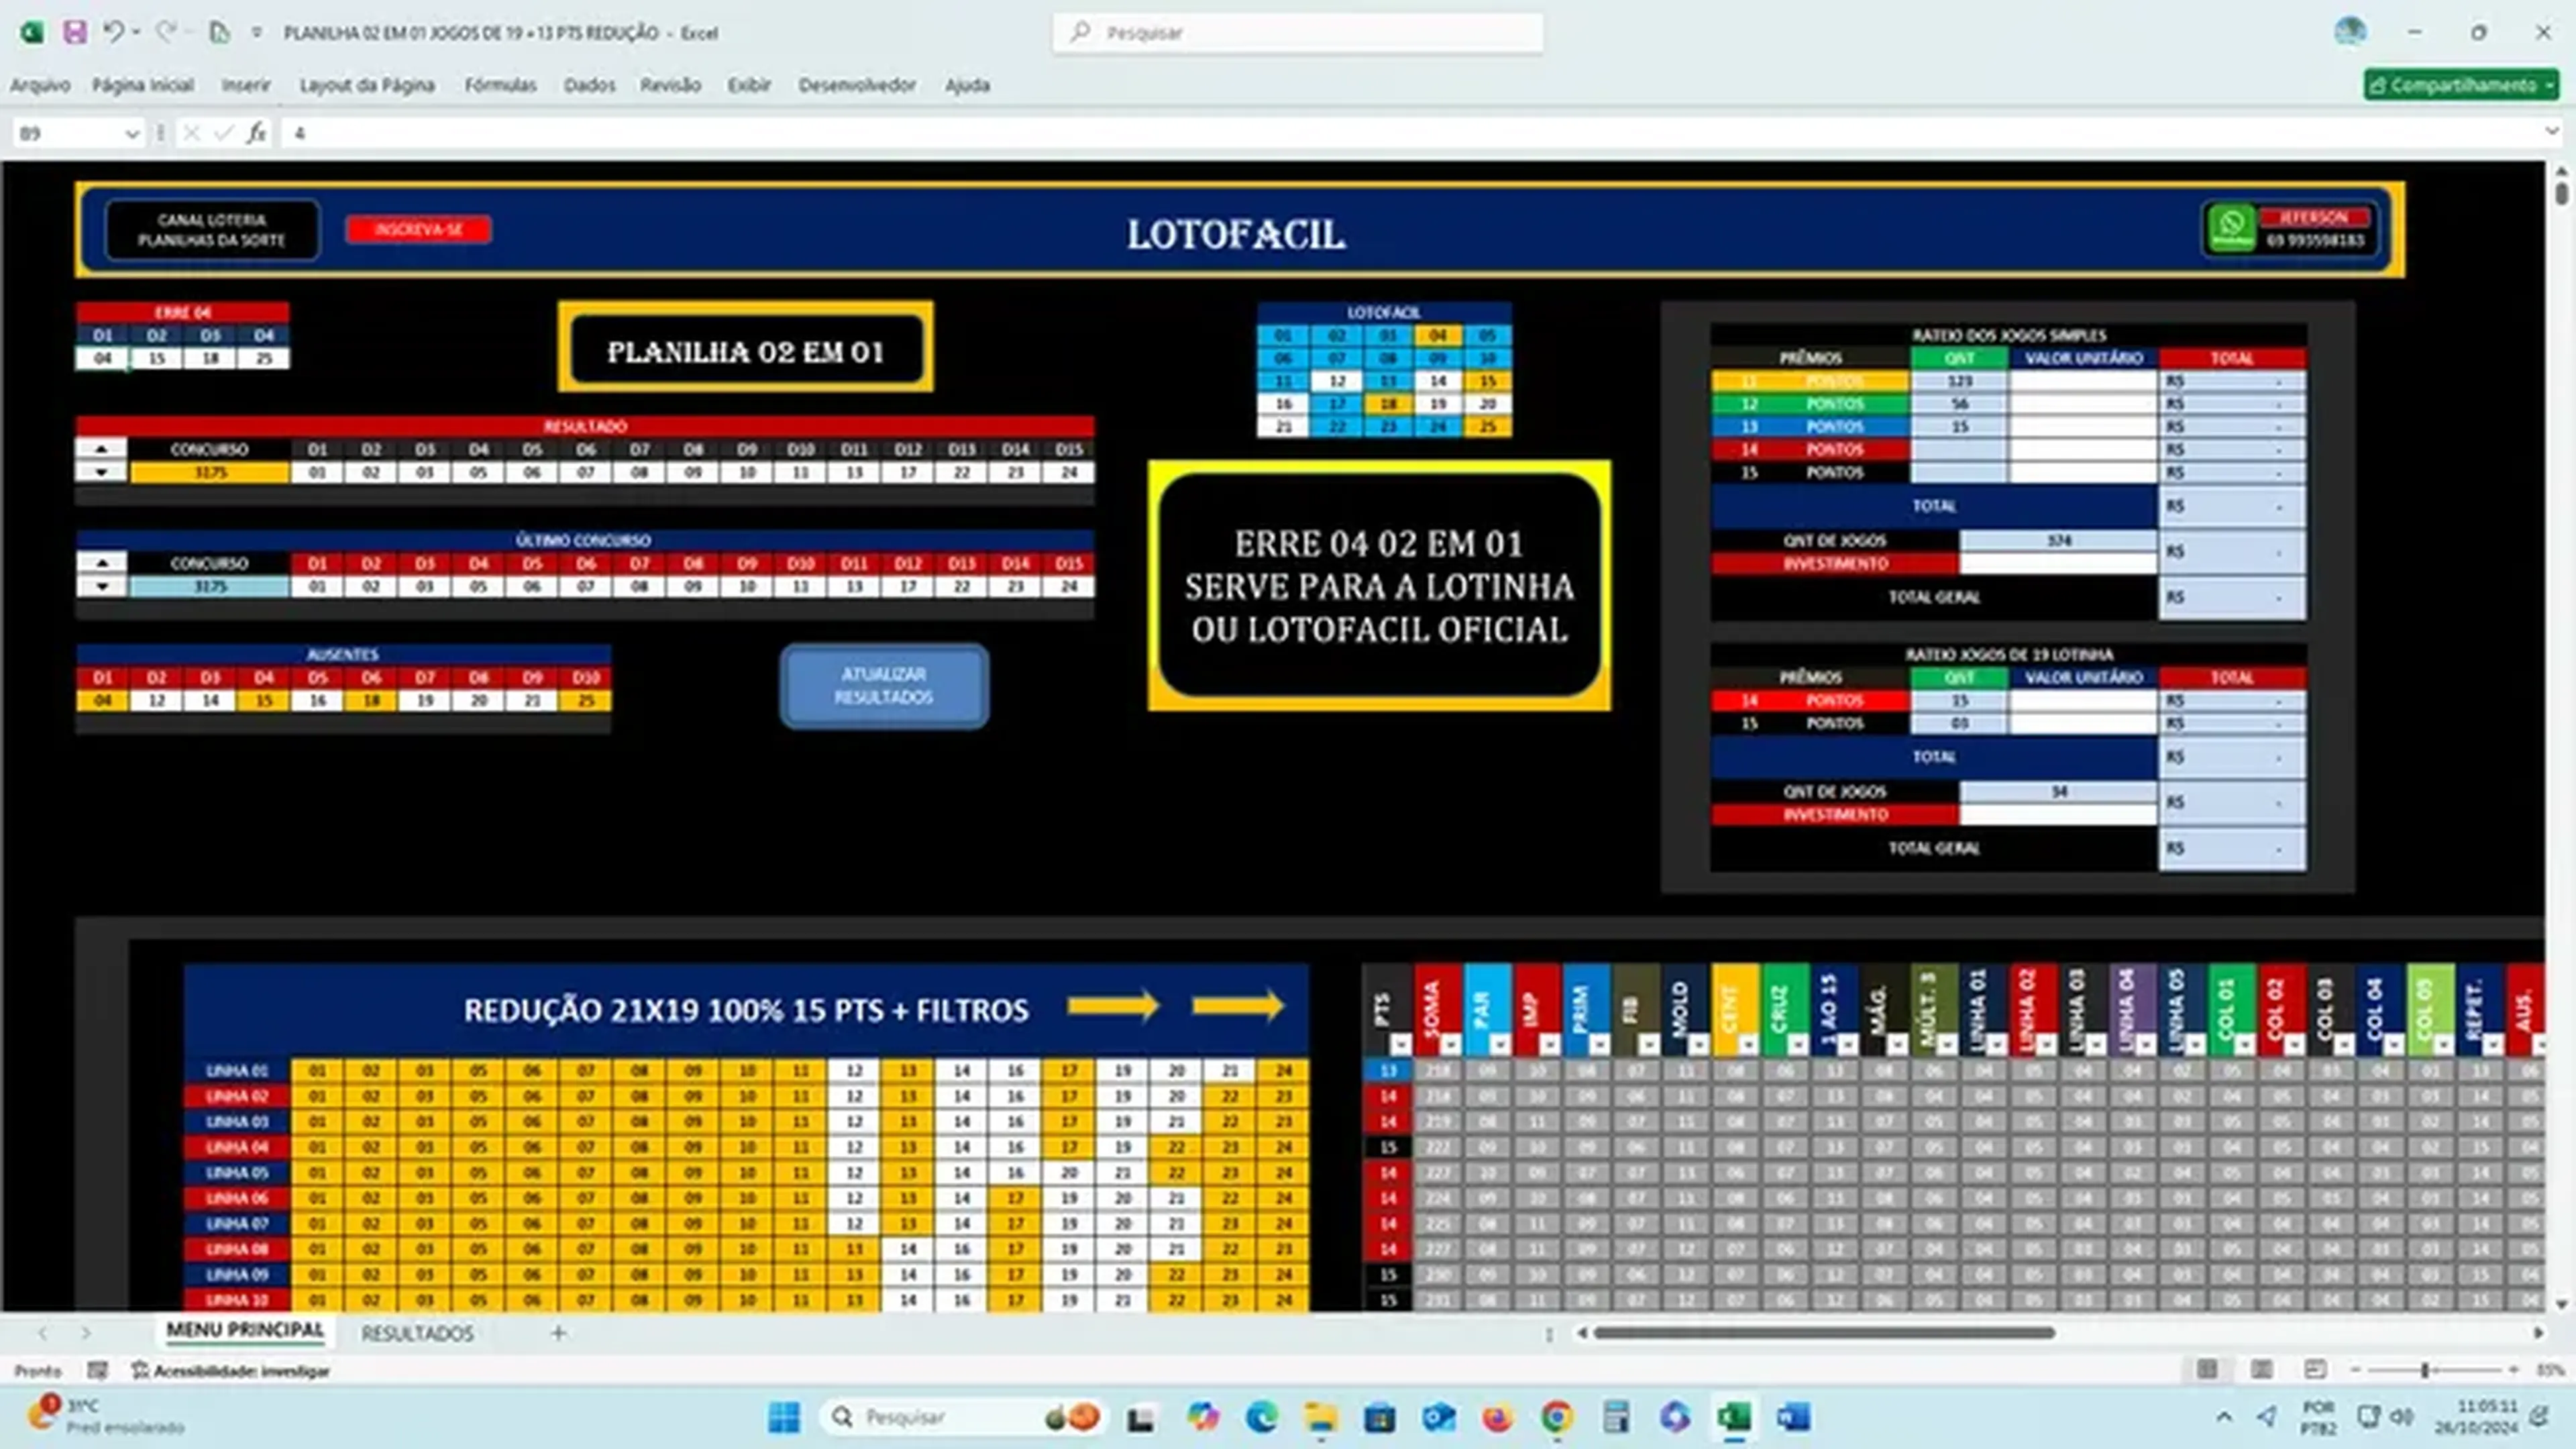Adjust the zoom slider handle
The width and height of the screenshot is (2576, 1449).
click(x=2424, y=1370)
